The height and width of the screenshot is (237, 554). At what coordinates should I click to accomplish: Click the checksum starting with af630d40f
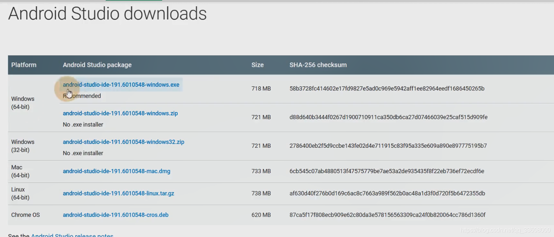387,193
